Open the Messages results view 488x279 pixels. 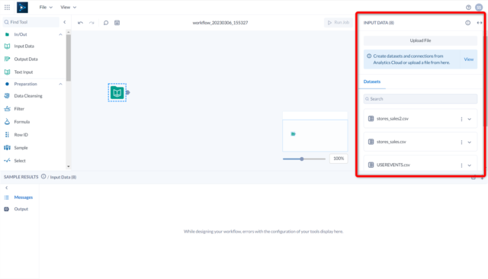point(18,197)
